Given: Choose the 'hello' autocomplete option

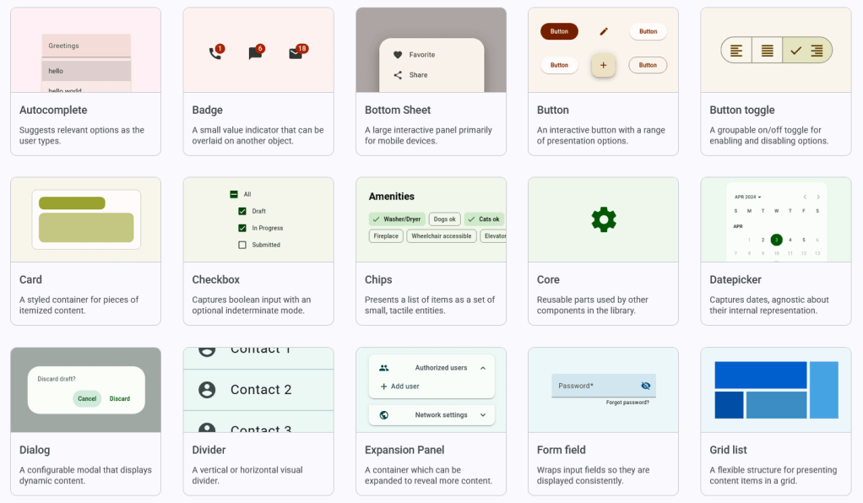Looking at the screenshot, I should pos(86,71).
